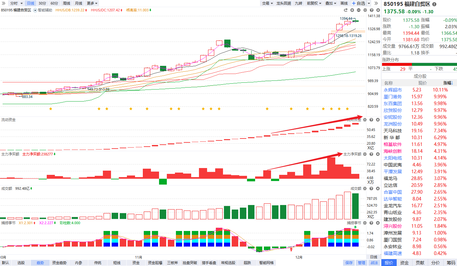Toggle the 智能辅助 round arrow button
The height and width of the screenshot is (266, 457).
(x=35, y=10)
